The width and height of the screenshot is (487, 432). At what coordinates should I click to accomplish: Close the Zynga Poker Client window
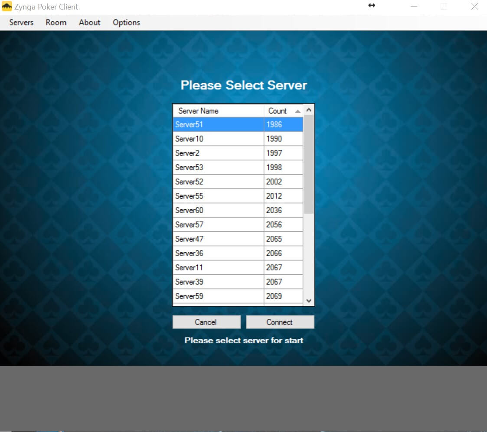[x=474, y=6]
